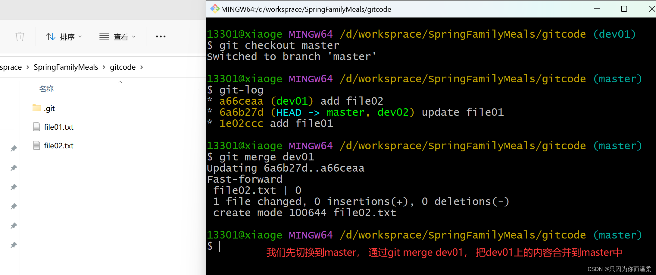Select file02.txt in the file list

(x=53, y=146)
